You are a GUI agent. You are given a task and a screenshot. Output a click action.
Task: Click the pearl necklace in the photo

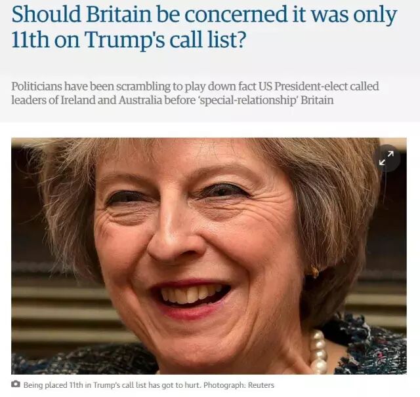click(x=318, y=352)
